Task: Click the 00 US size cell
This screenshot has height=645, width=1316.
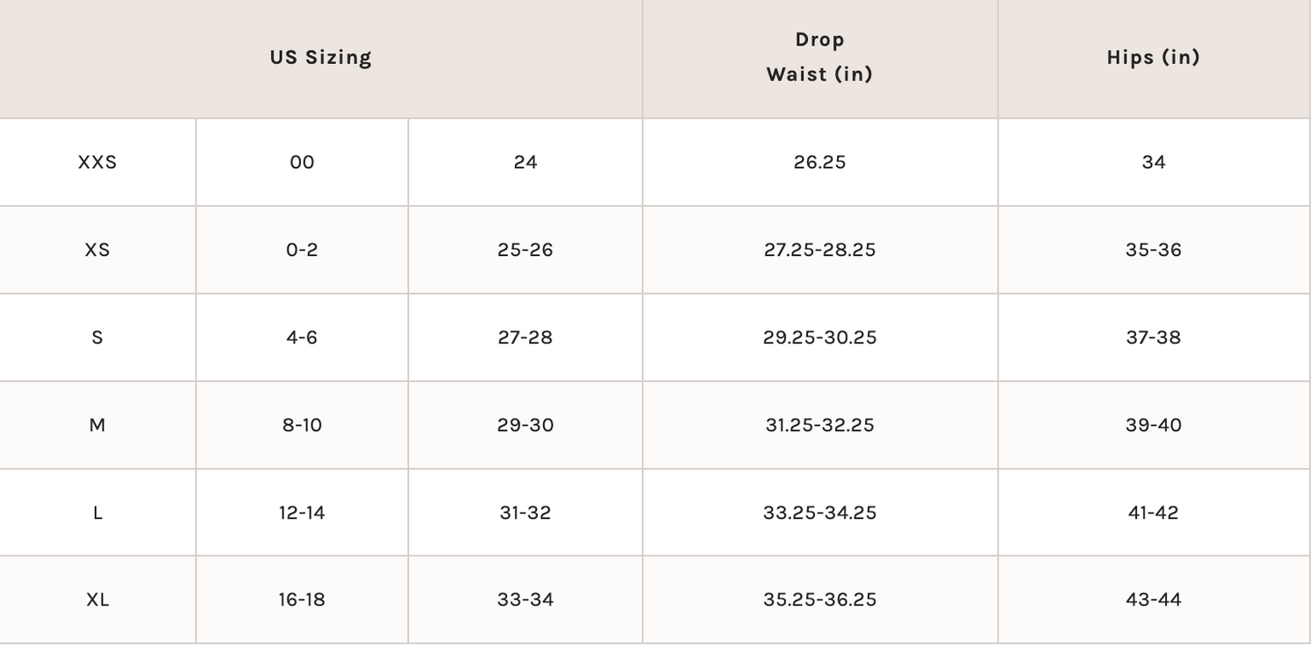Action: point(302,162)
